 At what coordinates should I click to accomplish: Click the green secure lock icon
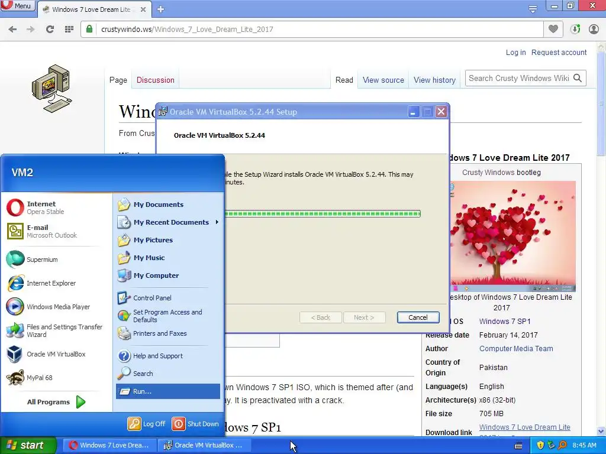[x=89, y=30]
